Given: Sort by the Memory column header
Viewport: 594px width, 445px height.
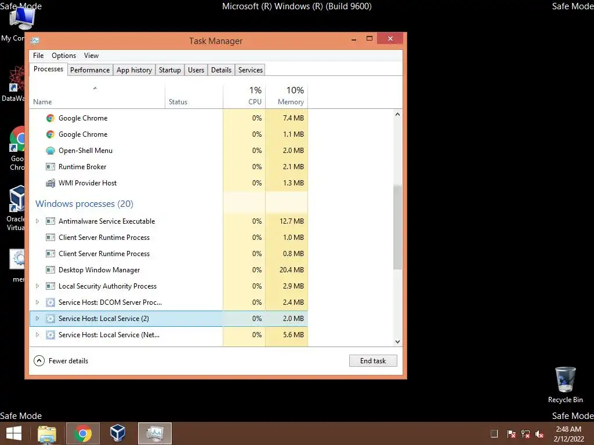Looking at the screenshot, I should 287,97.
